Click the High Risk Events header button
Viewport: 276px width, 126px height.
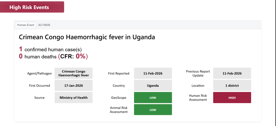[32, 7]
